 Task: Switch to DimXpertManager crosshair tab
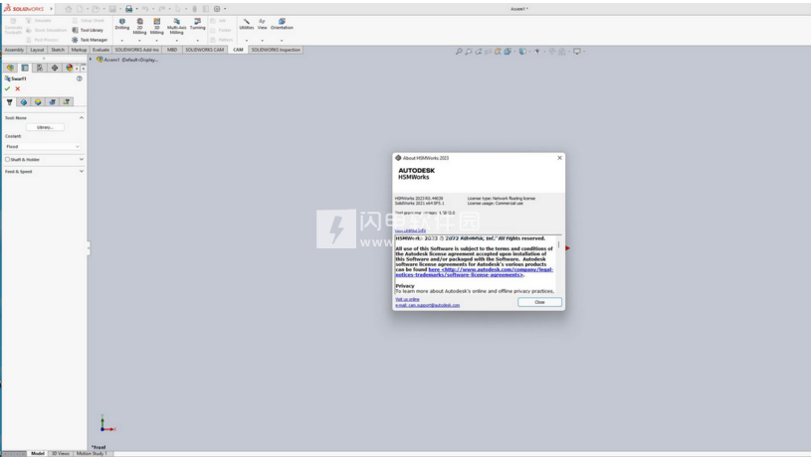point(55,68)
